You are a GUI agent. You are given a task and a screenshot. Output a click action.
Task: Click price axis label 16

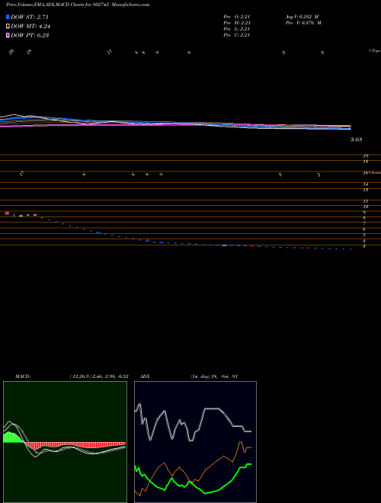click(x=365, y=173)
